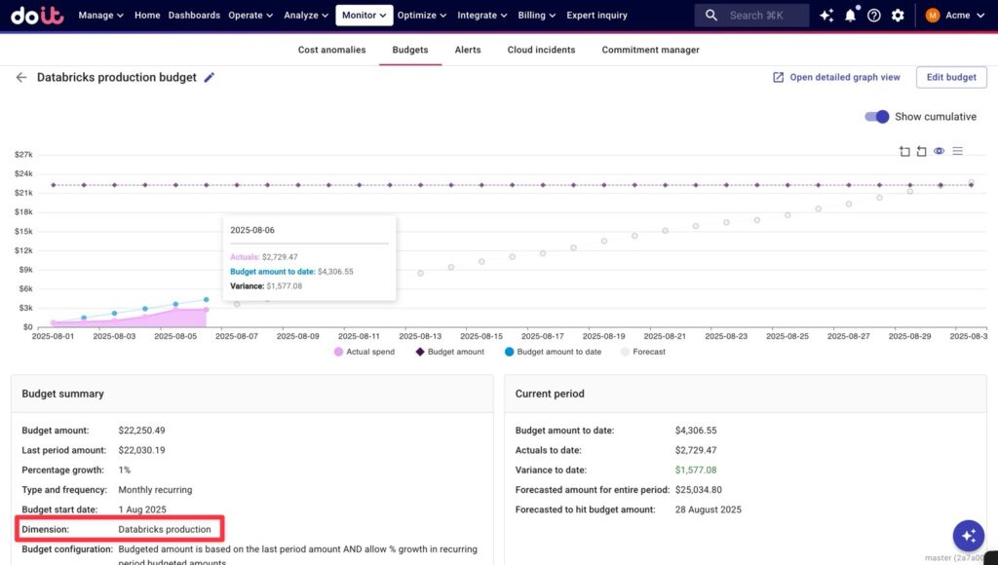Viewport: 998px width, 565px height.
Task: Expand the Billing menu
Action: [x=537, y=16]
